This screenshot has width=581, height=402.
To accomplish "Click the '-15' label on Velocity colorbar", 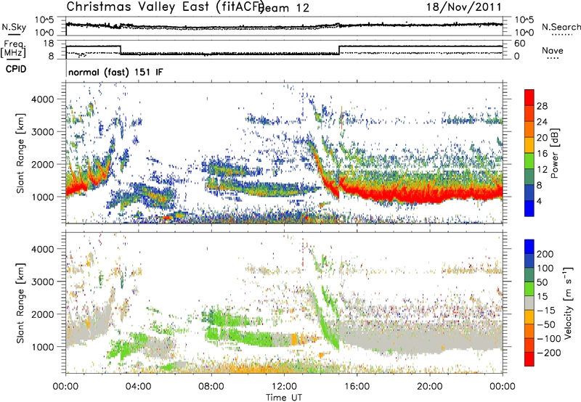I will click(546, 310).
